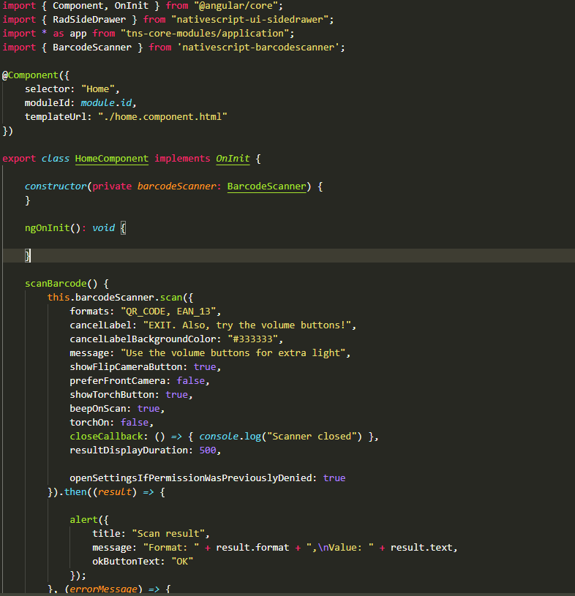Click the beepOnScan property

coord(98,409)
